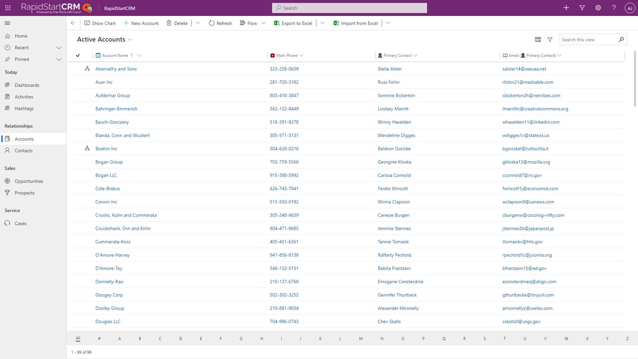Navigate to Contacts in the sidebar
Image resolution: width=638 pixels, height=359 pixels.
point(24,151)
